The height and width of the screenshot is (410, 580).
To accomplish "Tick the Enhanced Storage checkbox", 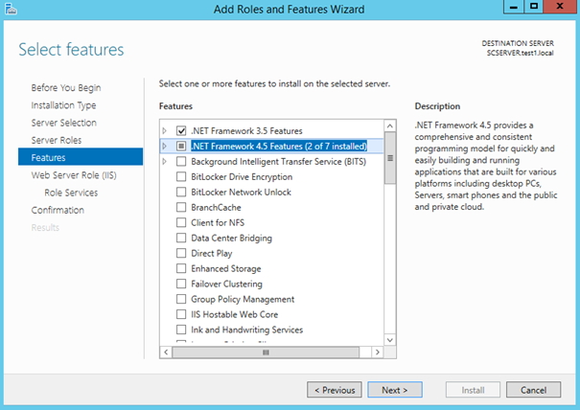I will (x=181, y=269).
